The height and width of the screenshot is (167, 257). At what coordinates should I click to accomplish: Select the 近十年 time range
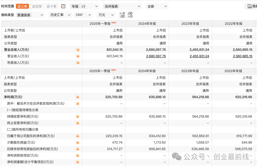51,6
